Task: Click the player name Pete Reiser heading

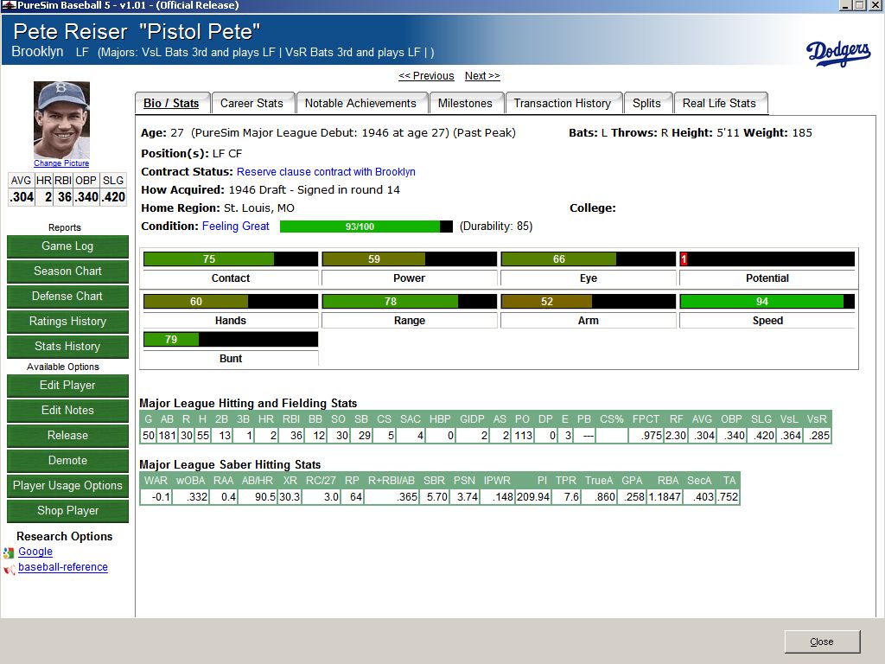Action: [70, 32]
